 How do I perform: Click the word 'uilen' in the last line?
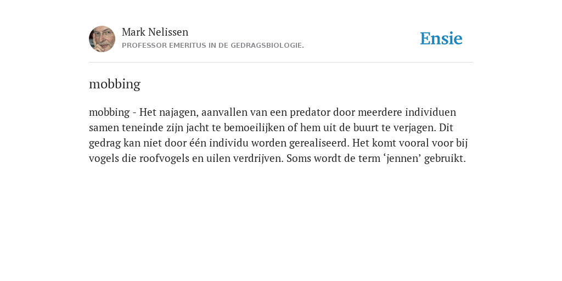point(218,159)
